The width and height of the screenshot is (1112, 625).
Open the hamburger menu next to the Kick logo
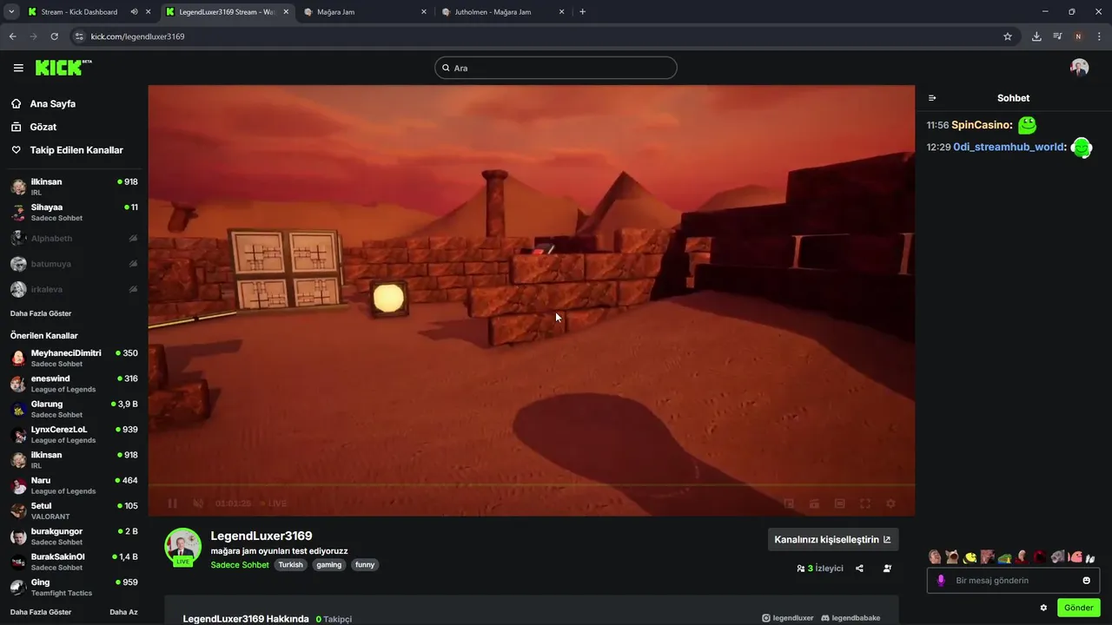click(18, 68)
